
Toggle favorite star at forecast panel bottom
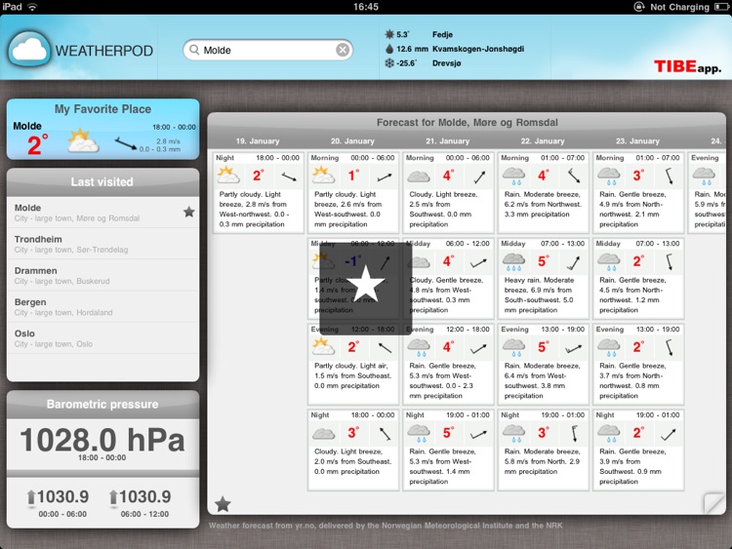coord(223,504)
